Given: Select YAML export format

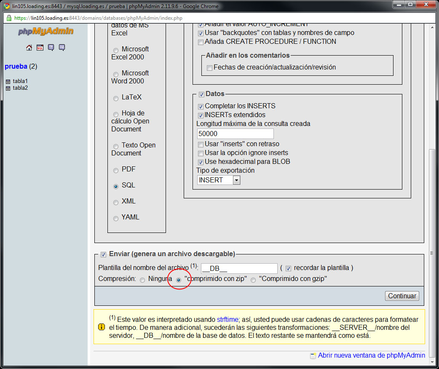Looking at the screenshot, I should click(115, 219).
